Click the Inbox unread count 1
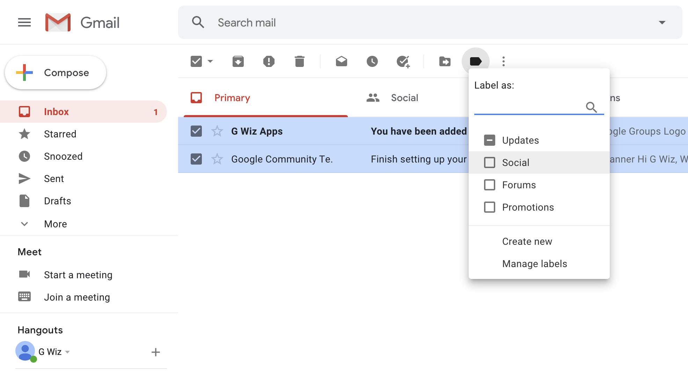 tap(156, 112)
